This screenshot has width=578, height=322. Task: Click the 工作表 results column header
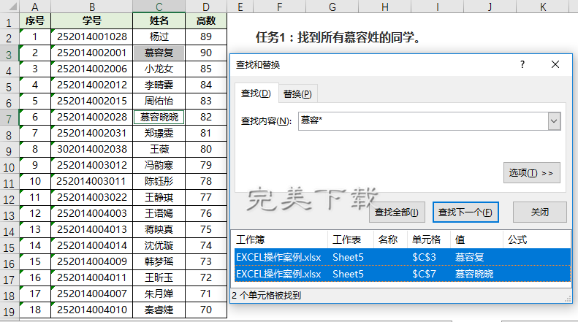pos(351,239)
